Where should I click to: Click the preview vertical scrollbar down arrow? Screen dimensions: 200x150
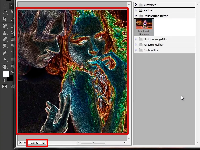pos(129,139)
